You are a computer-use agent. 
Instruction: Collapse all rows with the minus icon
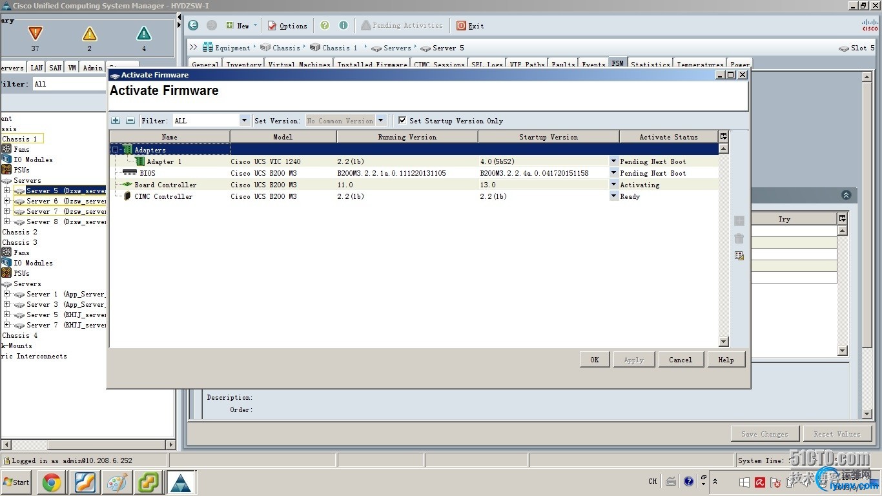130,120
